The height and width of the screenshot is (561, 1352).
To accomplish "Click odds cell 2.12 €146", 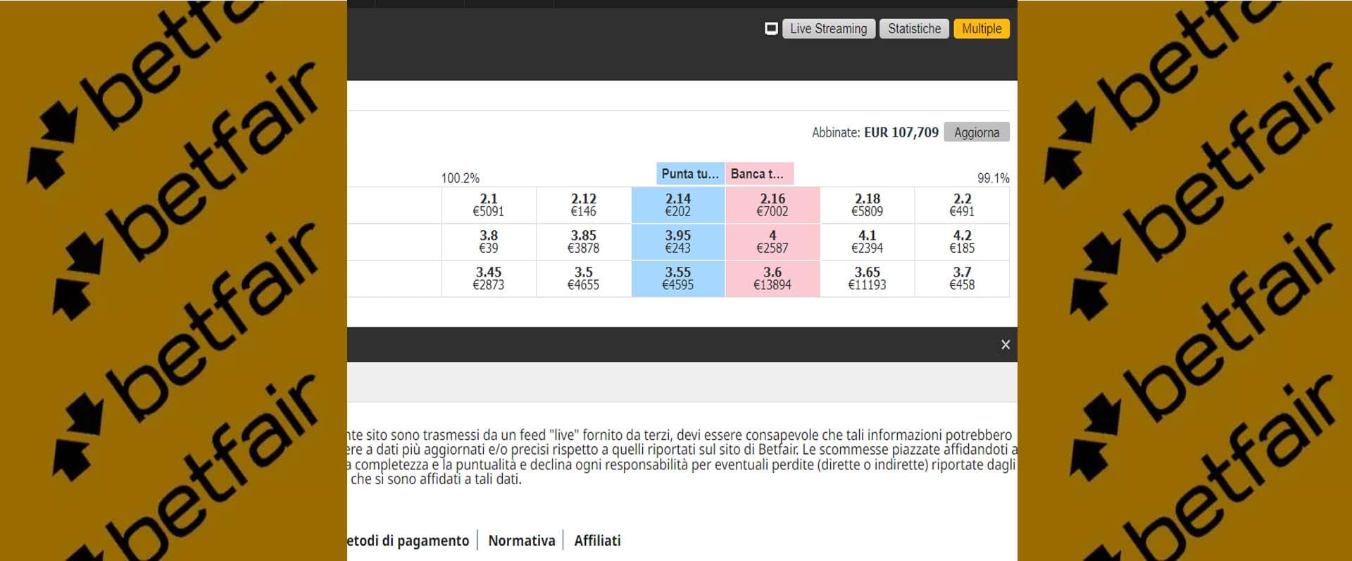I will click(x=584, y=205).
